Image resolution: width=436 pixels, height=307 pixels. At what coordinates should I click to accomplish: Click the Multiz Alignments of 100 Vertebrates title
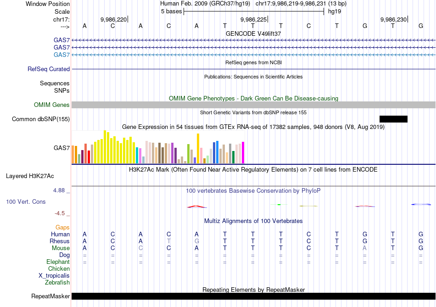point(253,221)
